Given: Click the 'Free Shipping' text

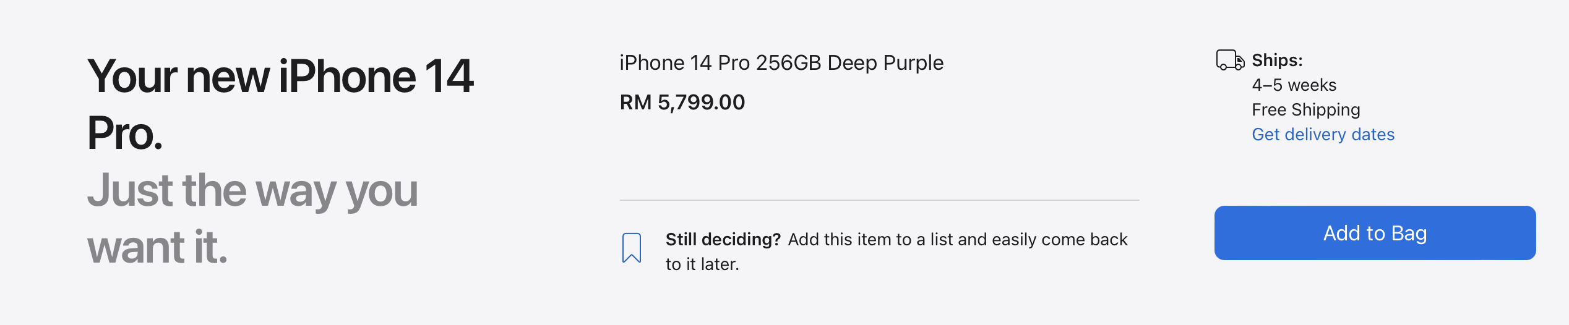Looking at the screenshot, I should (1305, 110).
